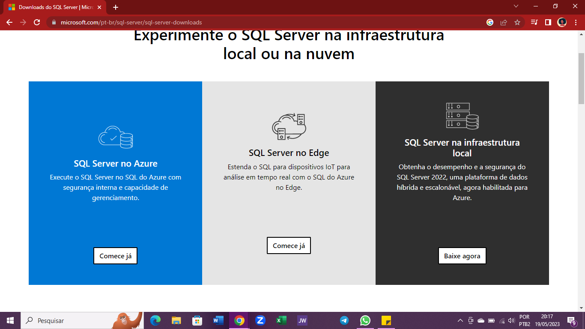The height and width of the screenshot is (329, 585).
Task: Click Comece já in the Azure card
Action: (x=115, y=256)
